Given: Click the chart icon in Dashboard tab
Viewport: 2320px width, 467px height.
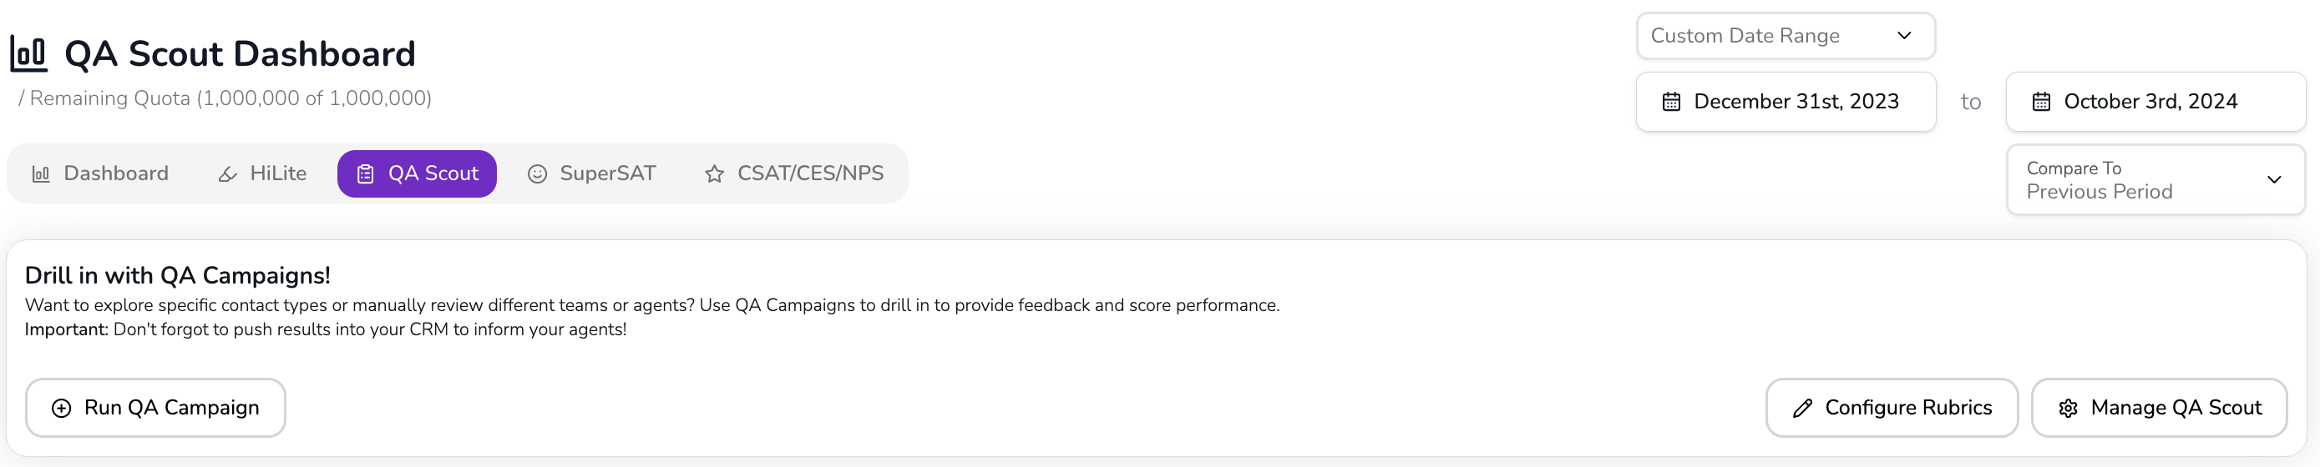Looking at the screenshot, I should (x=41, y=173).
